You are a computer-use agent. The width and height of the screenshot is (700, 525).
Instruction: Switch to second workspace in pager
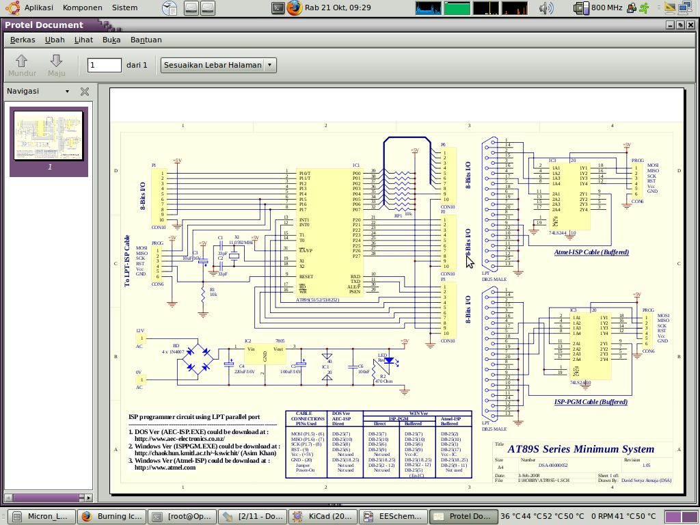click(688, 517)
